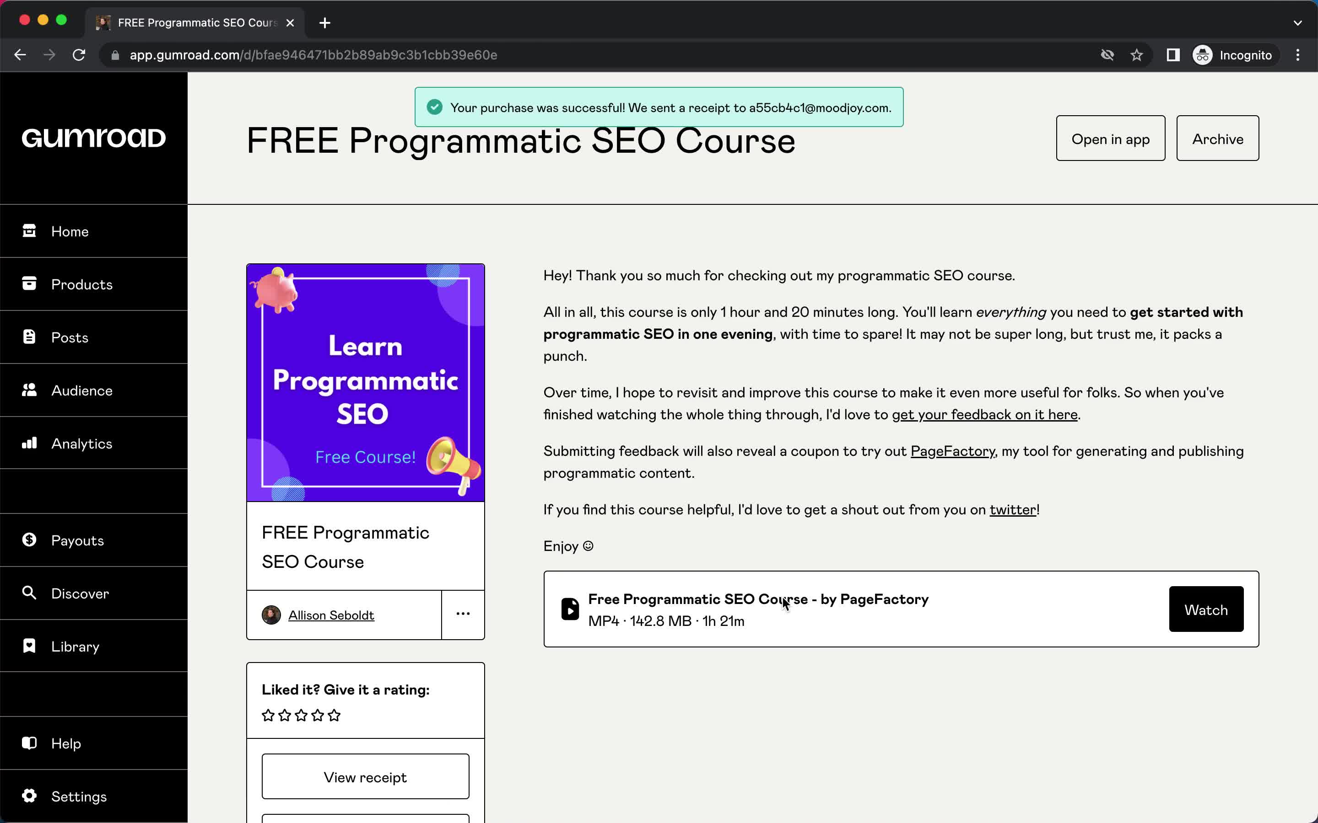1318x823 pixels.
Task: Open Allison Seboldt's profile link
Action: pyautogui.click(x=331, y=615)
